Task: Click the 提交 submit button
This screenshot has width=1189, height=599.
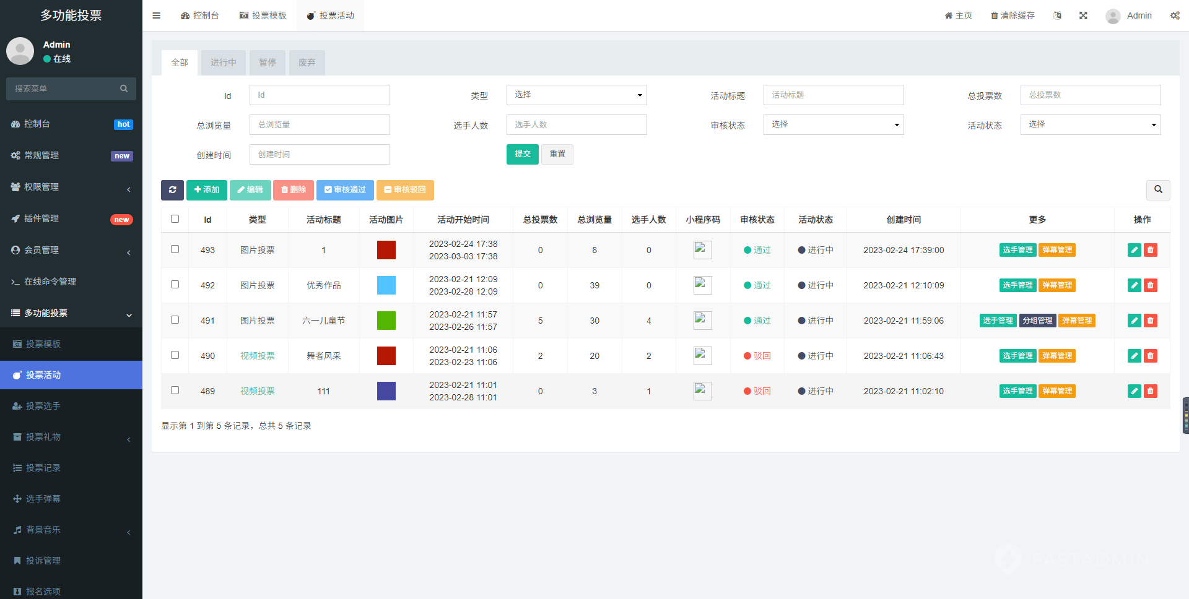Action: [x=522, y=154]
